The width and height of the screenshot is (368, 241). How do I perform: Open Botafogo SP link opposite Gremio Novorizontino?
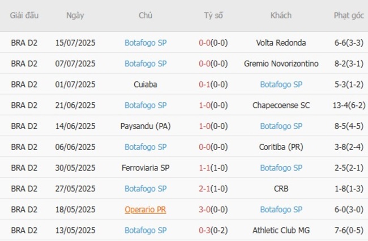(146, 63)
